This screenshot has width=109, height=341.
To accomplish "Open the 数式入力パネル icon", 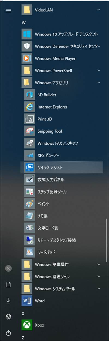I will (x=29, y=180).
